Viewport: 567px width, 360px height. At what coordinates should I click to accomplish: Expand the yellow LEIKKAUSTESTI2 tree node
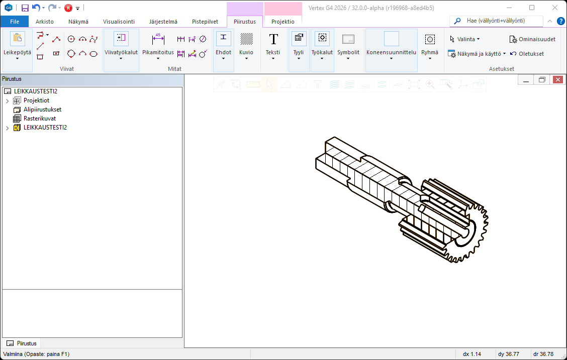pos(7,128)
